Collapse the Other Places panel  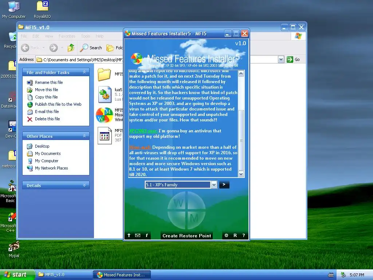pos(84,136)
